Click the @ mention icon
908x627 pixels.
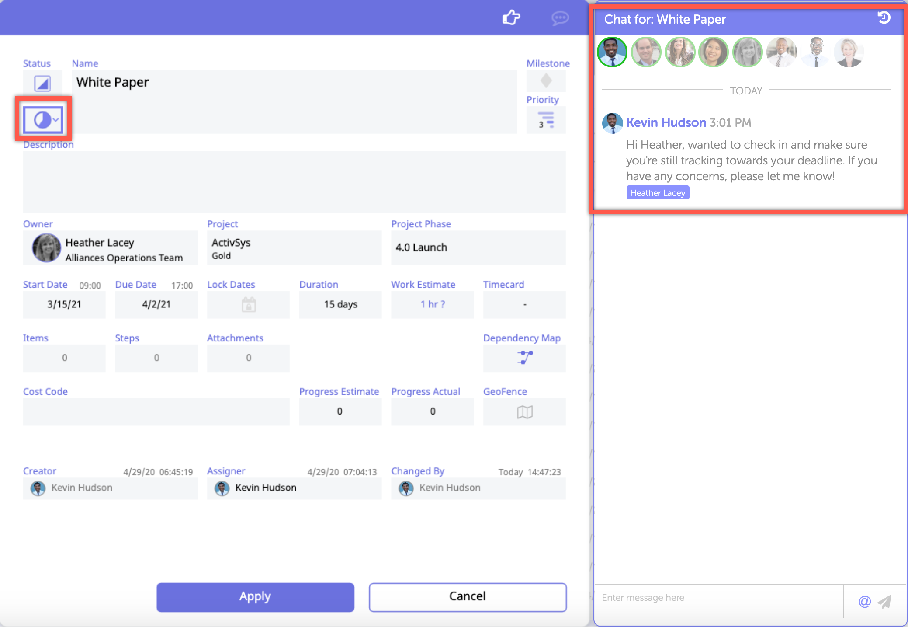[x=864, y=602]
